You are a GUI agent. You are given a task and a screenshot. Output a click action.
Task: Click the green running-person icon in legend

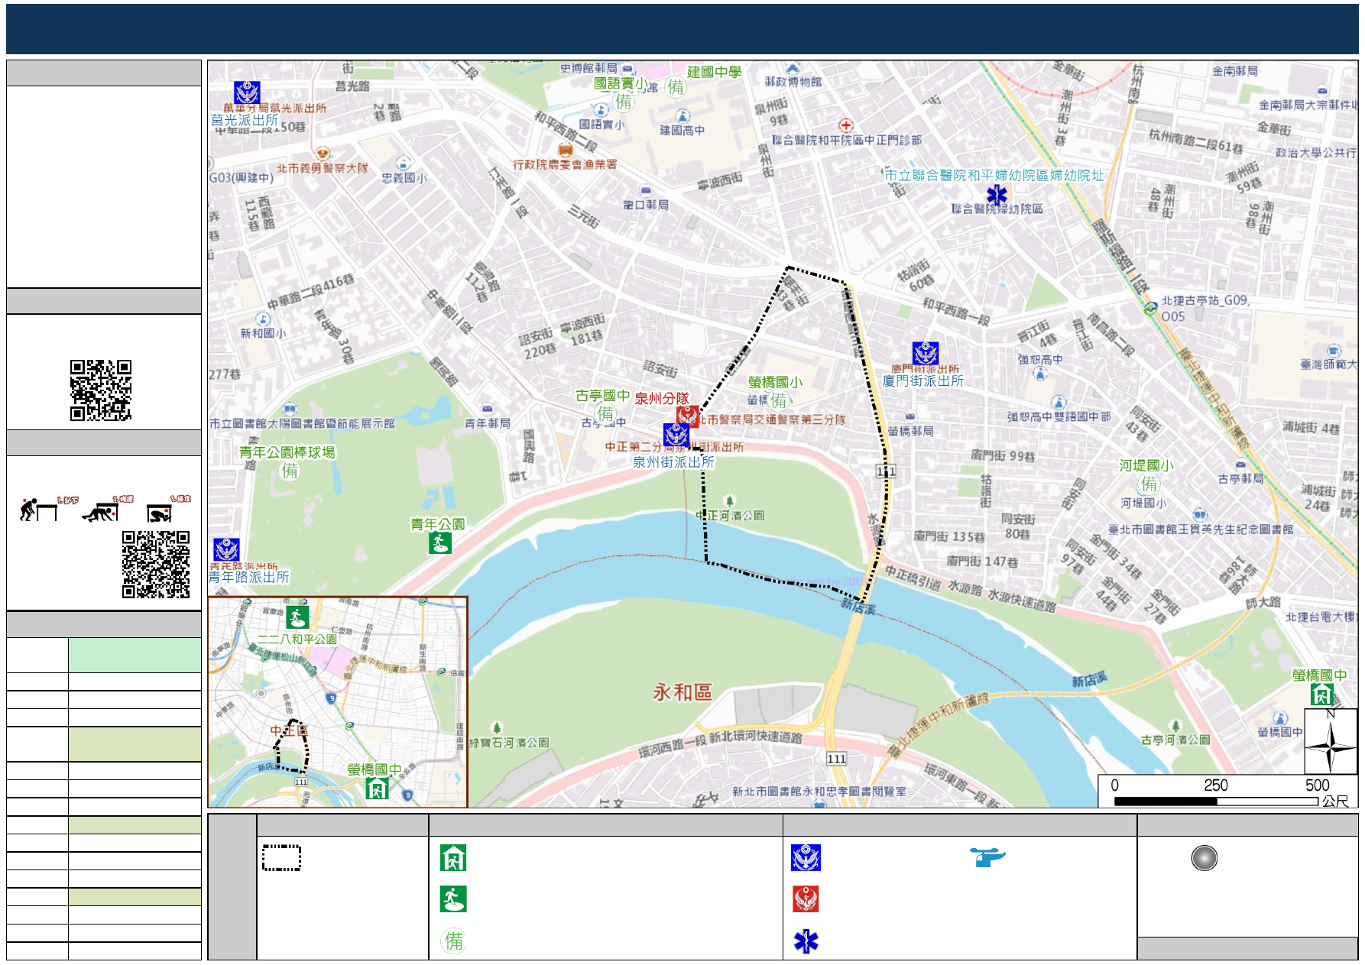pyautogui.click(x=453, y=899)
